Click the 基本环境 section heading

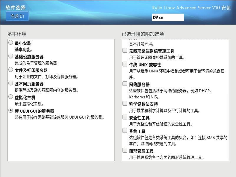tap(17, 34)
